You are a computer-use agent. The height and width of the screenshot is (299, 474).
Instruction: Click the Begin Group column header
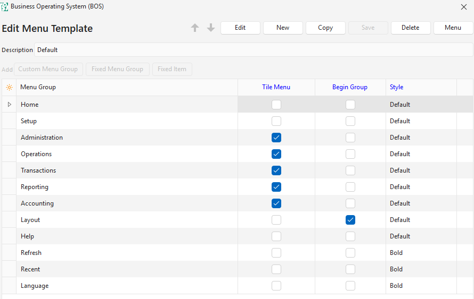(350, 87)
